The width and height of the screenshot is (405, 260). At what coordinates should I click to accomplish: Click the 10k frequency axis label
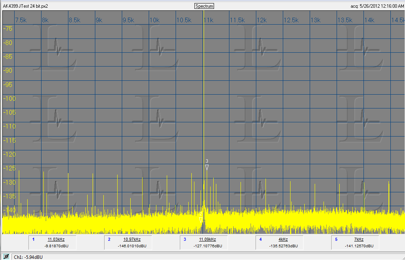tap(154, 20)
